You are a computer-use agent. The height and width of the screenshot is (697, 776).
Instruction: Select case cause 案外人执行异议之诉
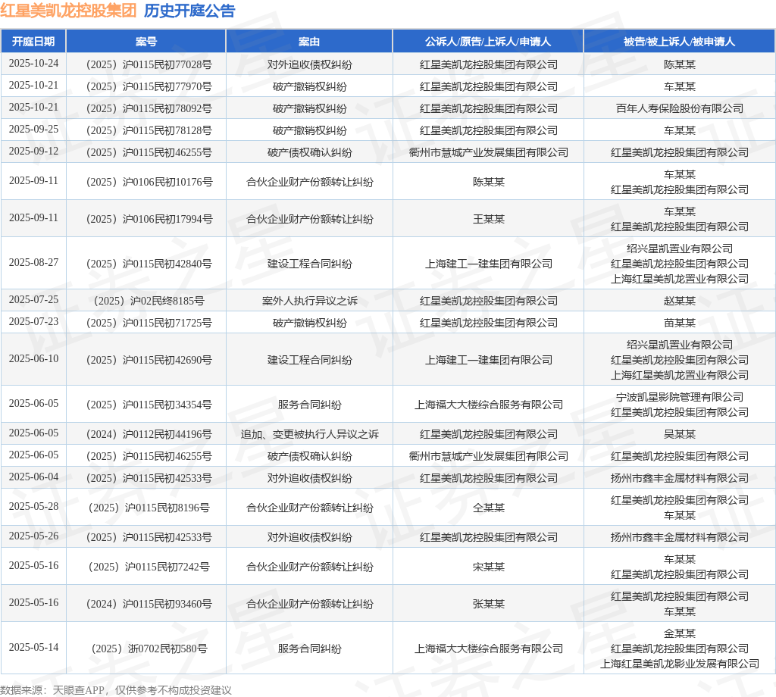[x=309, y=301]
